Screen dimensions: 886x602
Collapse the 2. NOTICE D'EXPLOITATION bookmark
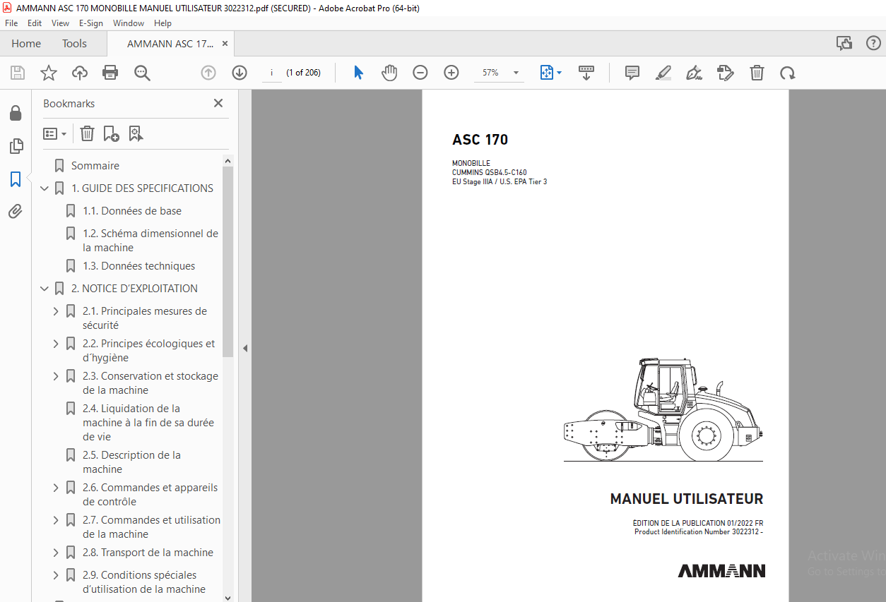[x=45, y=289]
